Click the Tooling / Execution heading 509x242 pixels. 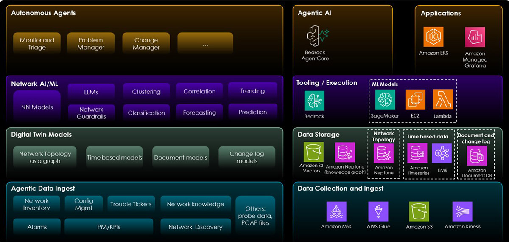point(327,83)
